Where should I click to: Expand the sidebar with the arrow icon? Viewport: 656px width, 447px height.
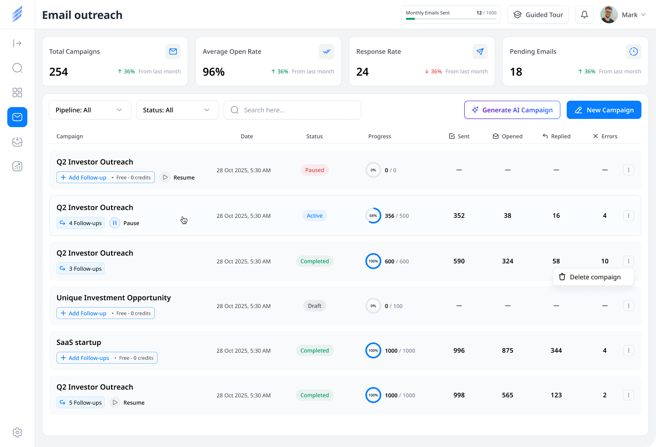coord(17,43)
